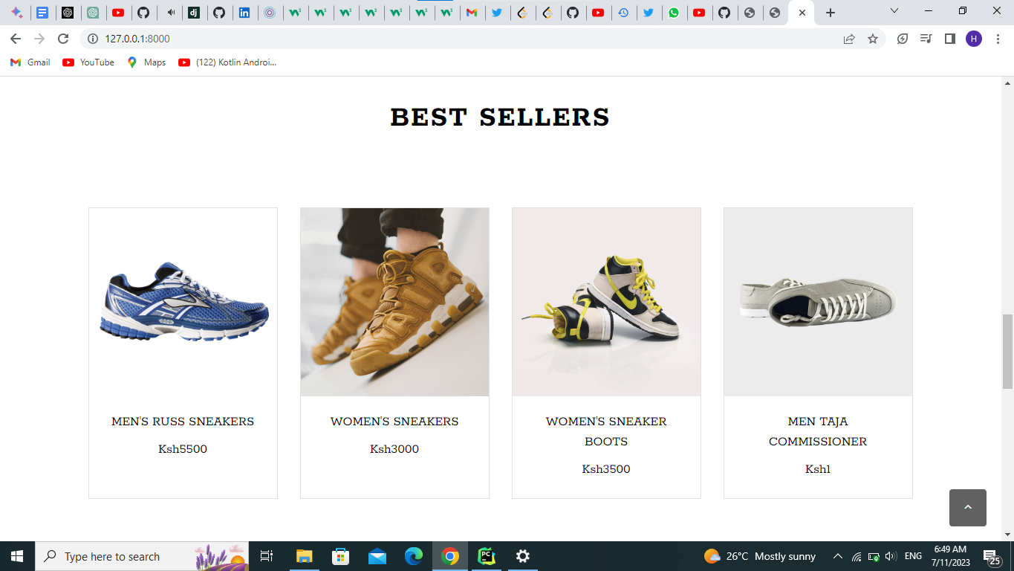Screen dimensions: 1014x571
Task: Open the media control icon in toolbar
Action: tap(926, 39)
